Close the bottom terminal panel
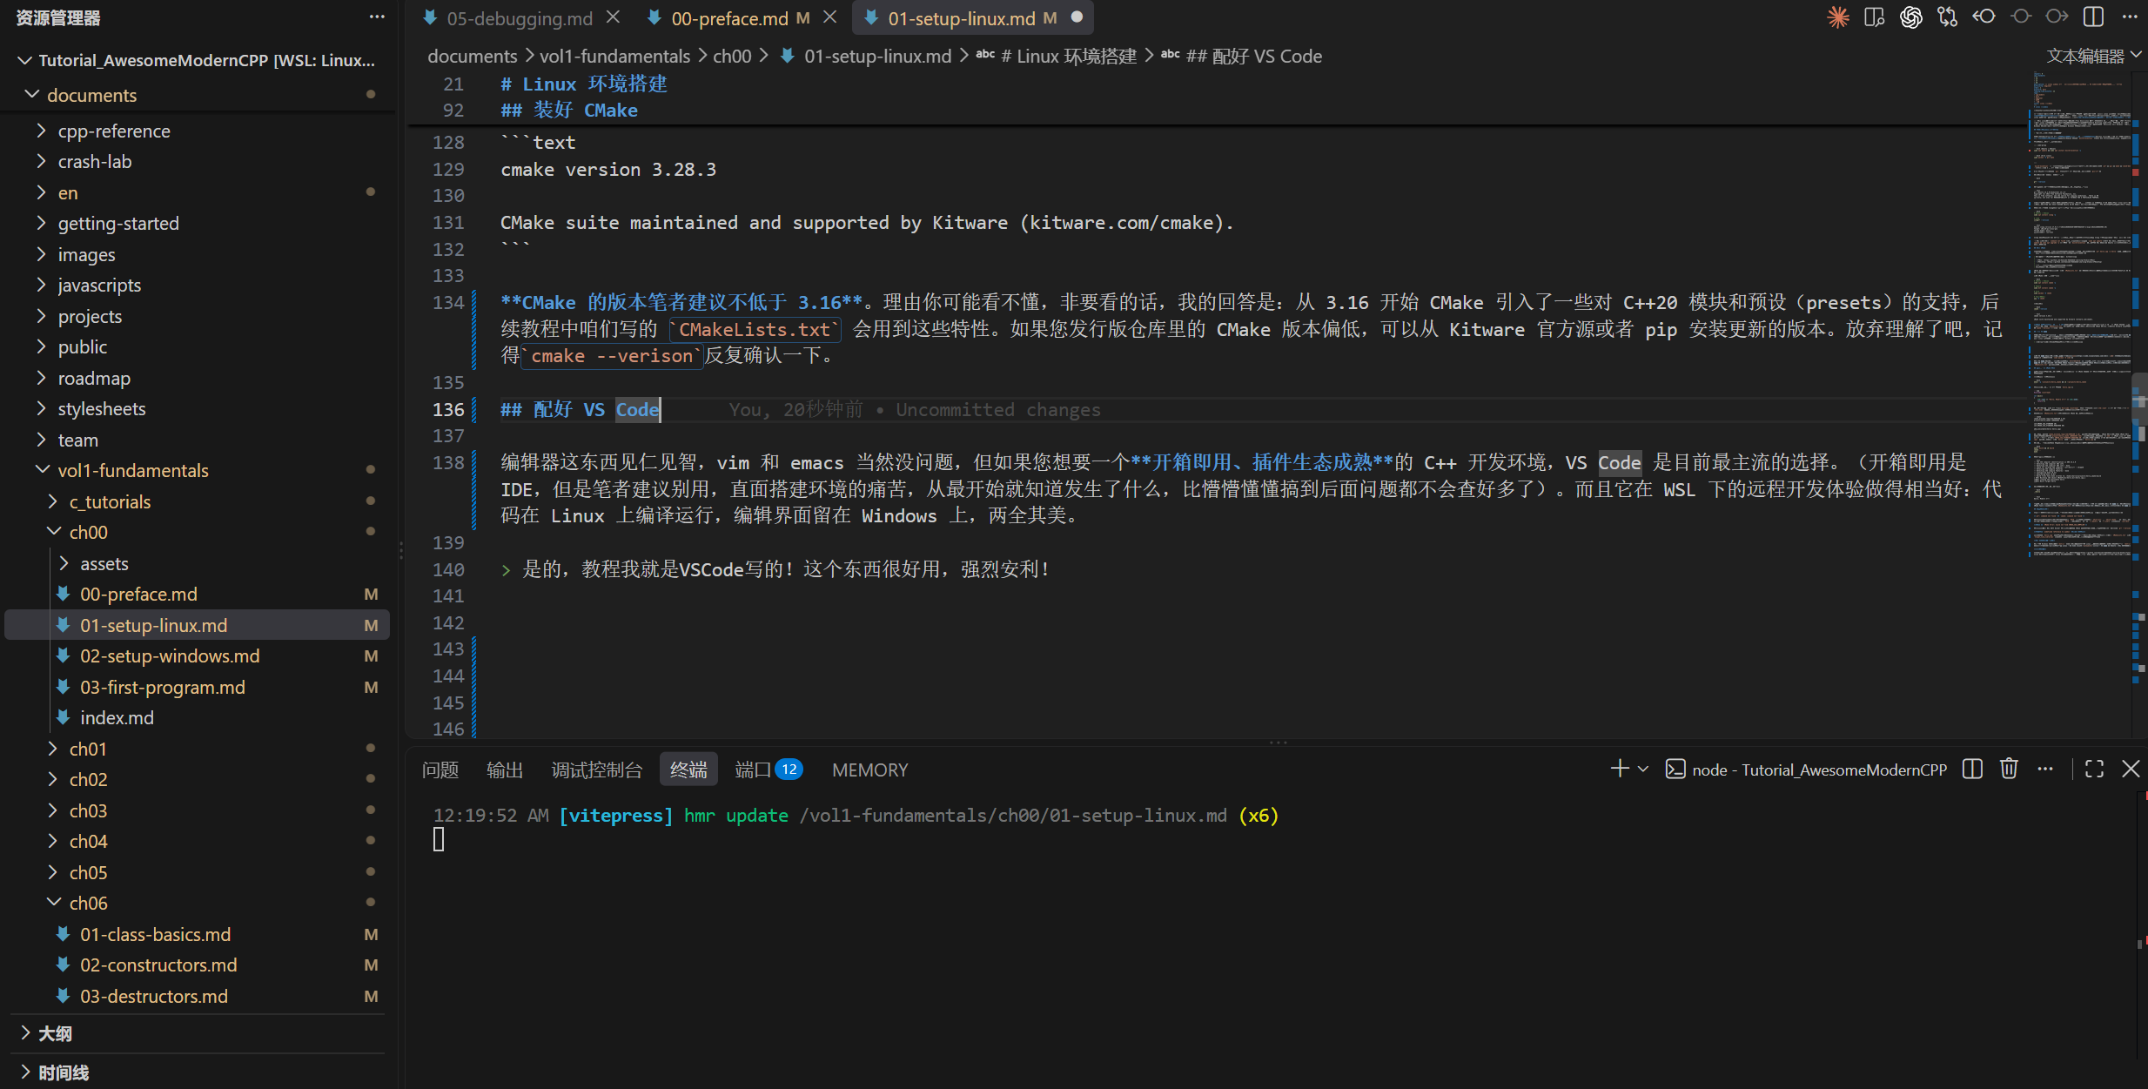The width and height of the screenshot is (2148, 1089). 2131,770
